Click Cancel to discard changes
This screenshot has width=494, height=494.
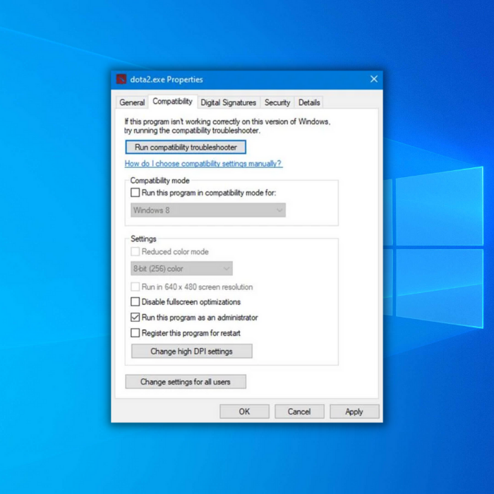(299, 411)
